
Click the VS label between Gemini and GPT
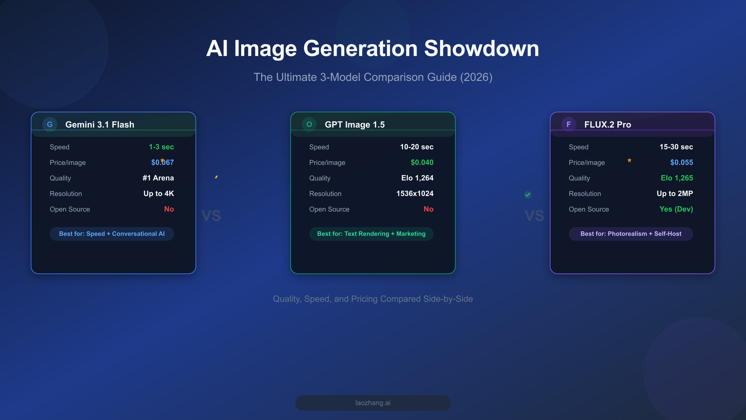pyautogui.click(x=211, y=215)
